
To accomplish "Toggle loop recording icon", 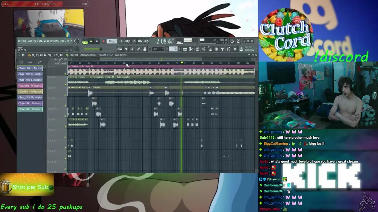I will [146, 41].
